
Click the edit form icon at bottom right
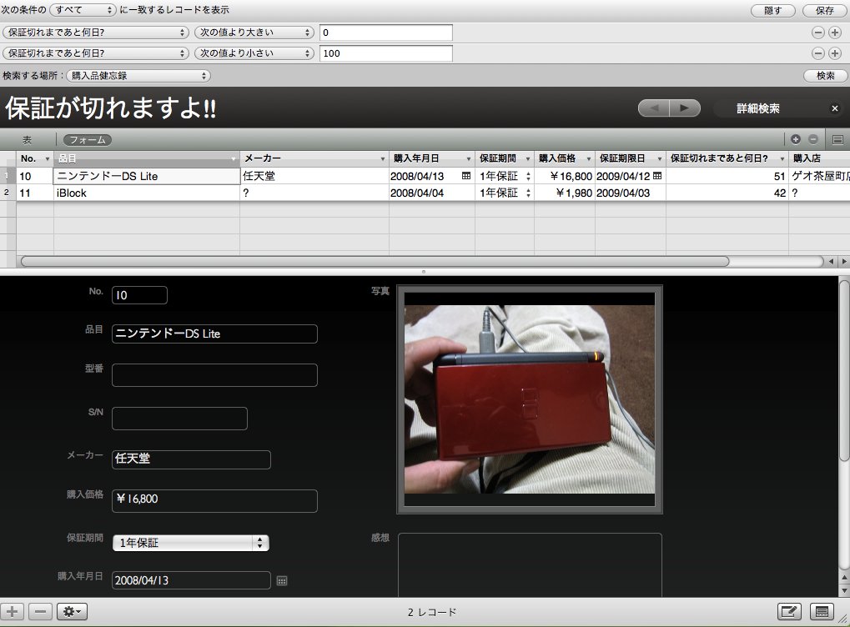789,612
